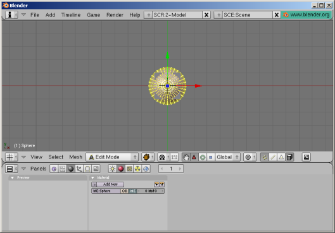Select the scale manipulator square icon
This screenshot has width=335, height=233.
pyautogui.click(x=211, y=157)
